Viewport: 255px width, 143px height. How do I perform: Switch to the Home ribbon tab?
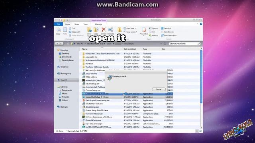(67, 24)
